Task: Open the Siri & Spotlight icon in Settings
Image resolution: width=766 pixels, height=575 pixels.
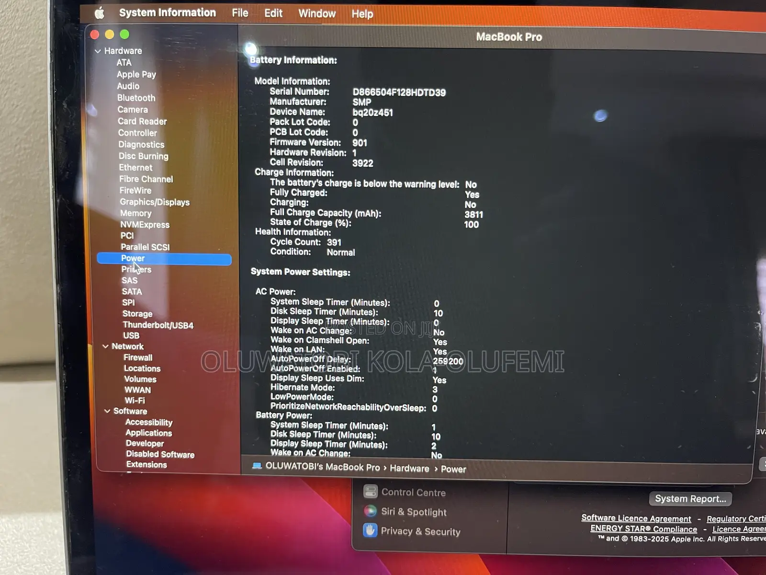Action: [x=370, y=511]
